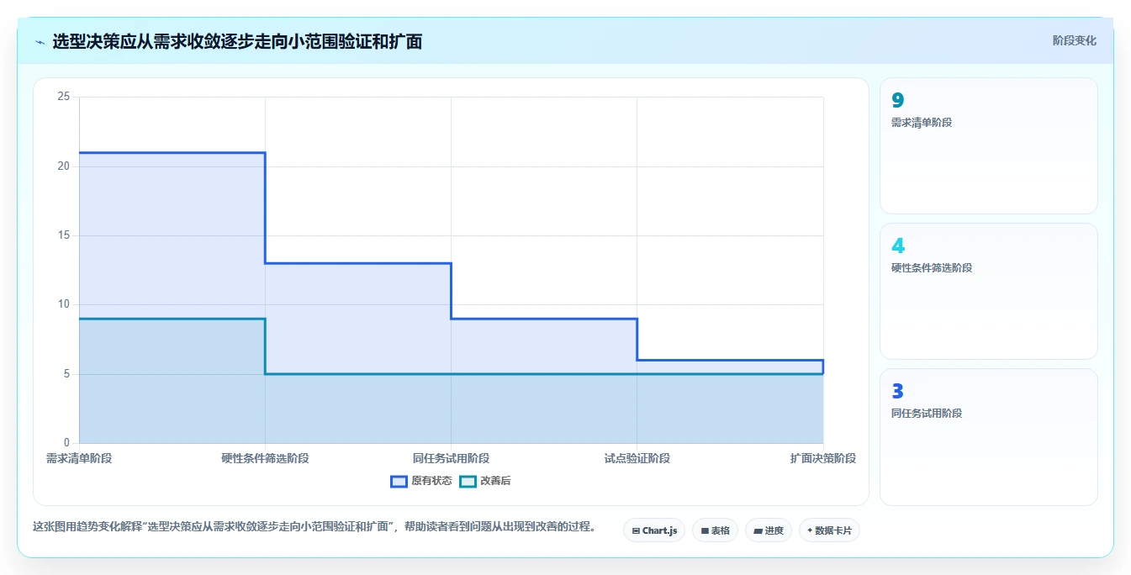The image size is (1131, 575).
Task: Click the large number 4 in second card
Action: click(x=898, y=245)
